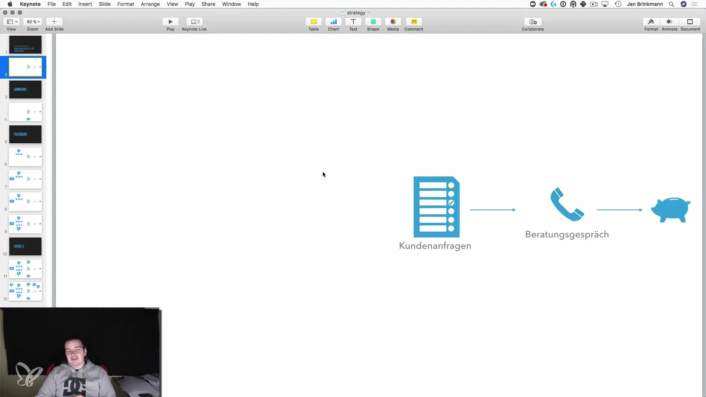Add a Comment
Screen dimensions: 706x397
pyautogui.click(x=414, y=22)
